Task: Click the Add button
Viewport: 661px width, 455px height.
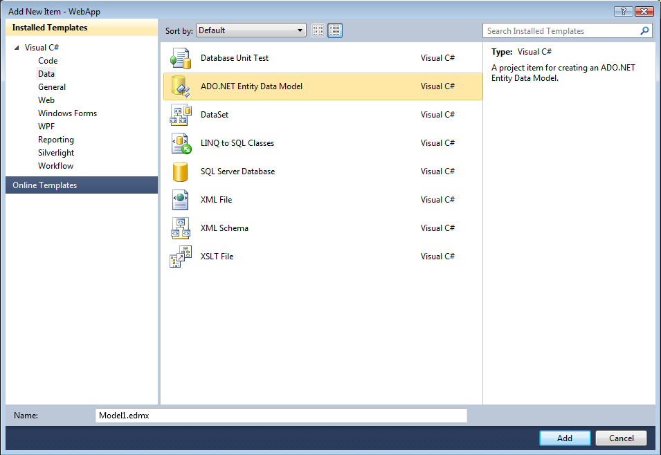Action: [x=565, y=438]
